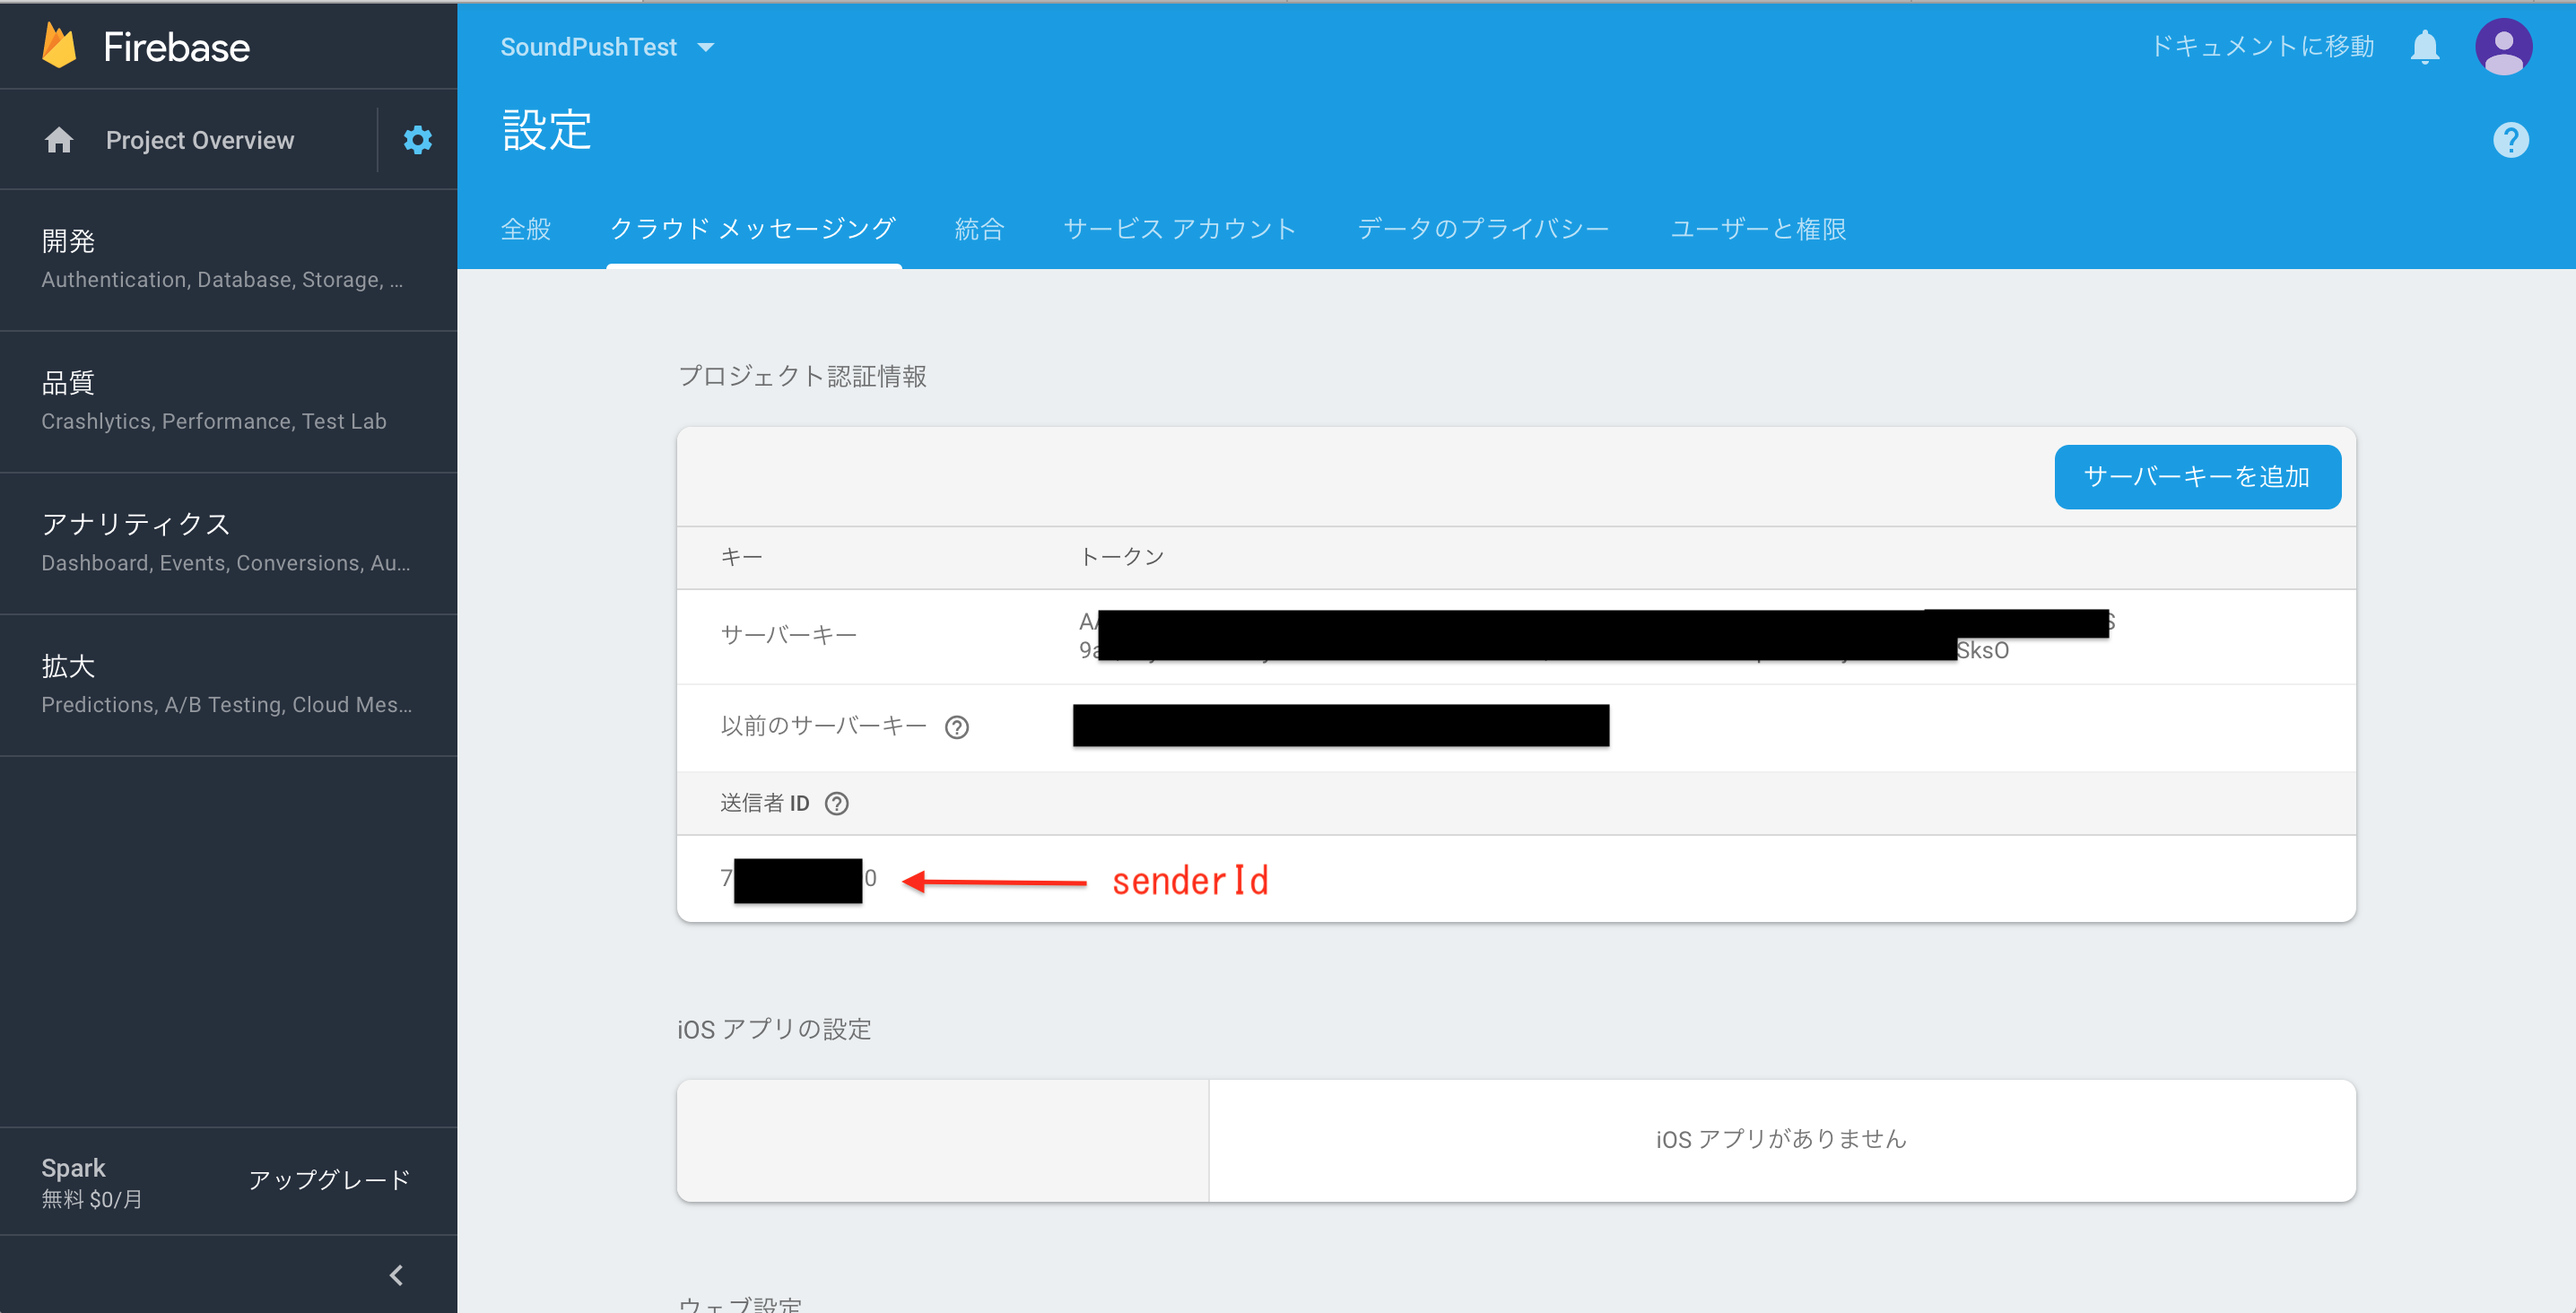Click the help icon next to 以前のサーバーキー

958,727
